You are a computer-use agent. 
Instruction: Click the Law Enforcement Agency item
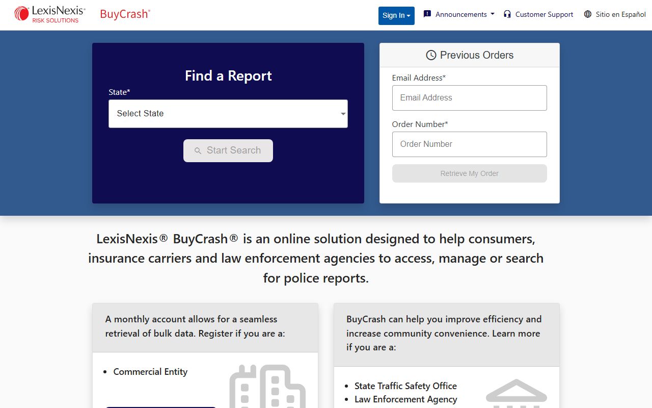point(405,399)
